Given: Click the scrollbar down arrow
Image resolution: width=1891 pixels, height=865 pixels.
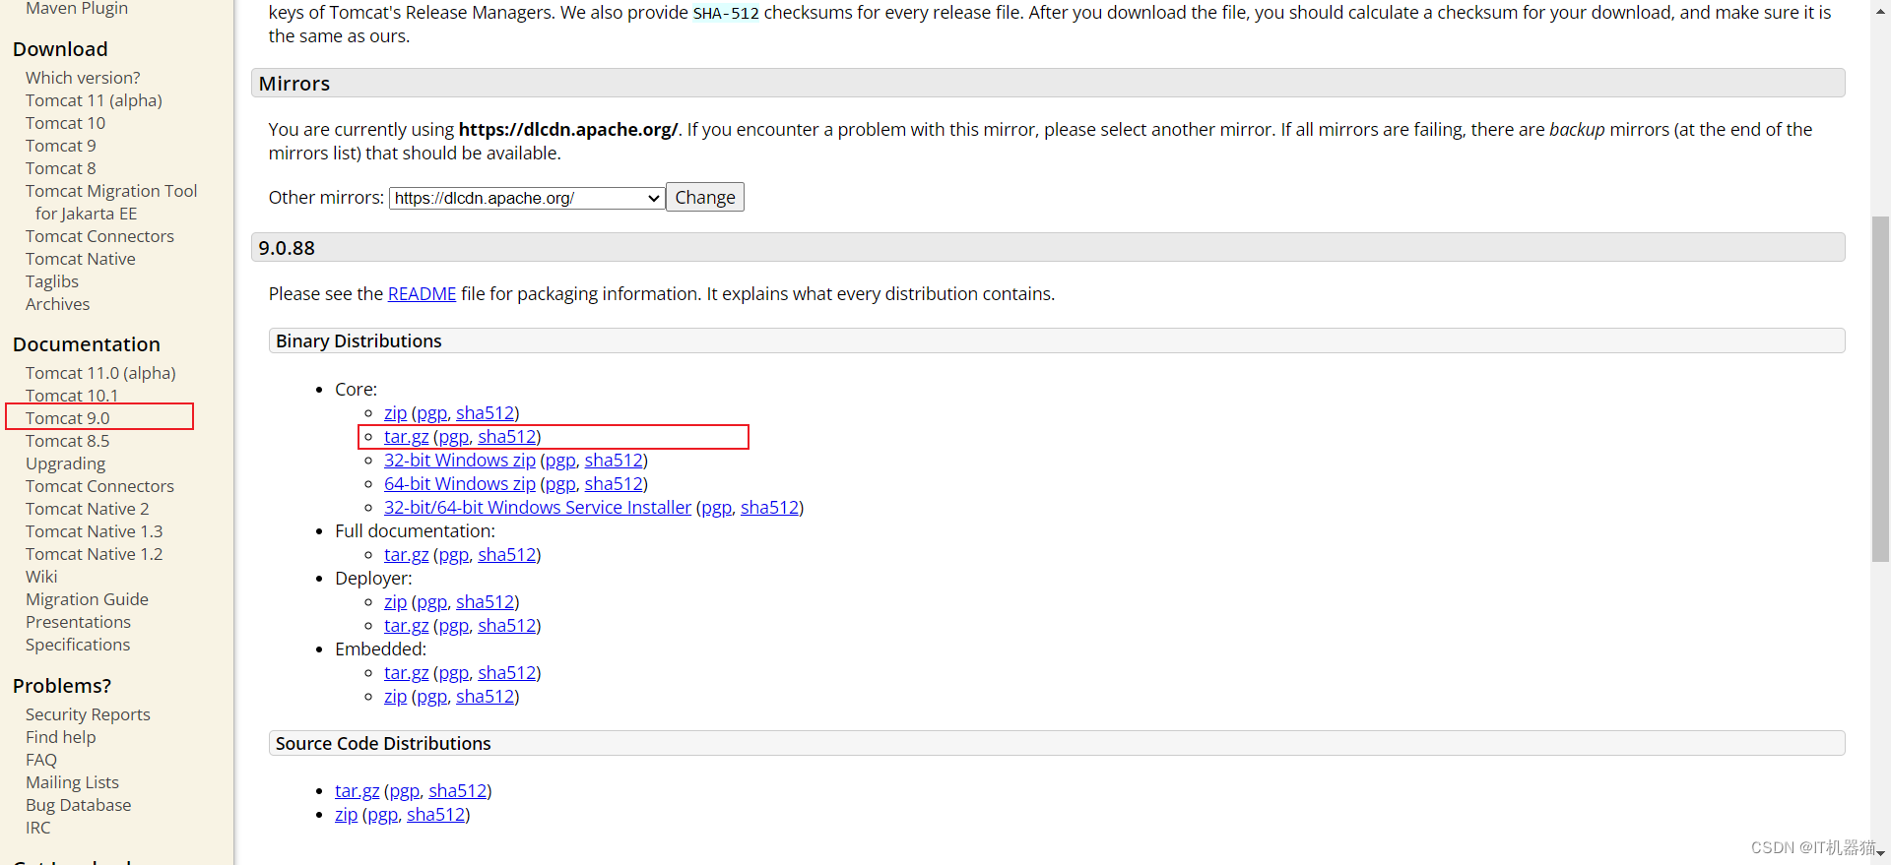Looking at the screenshot, I should [1880, 855].
